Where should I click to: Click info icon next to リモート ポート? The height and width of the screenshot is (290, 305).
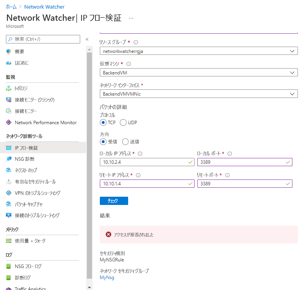tap(228, 175)
